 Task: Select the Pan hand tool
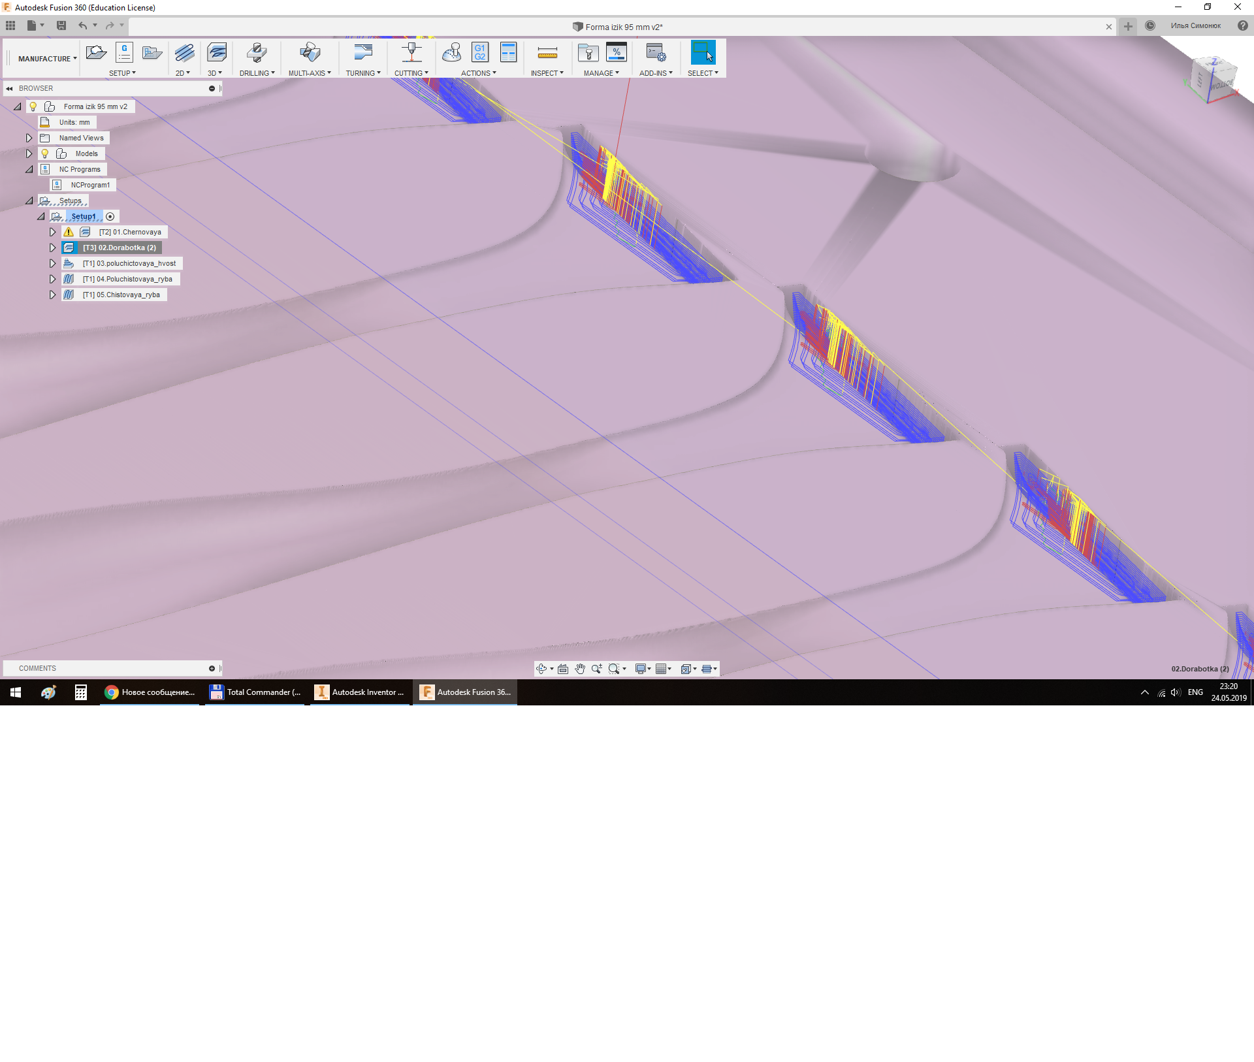click(580, 669)
